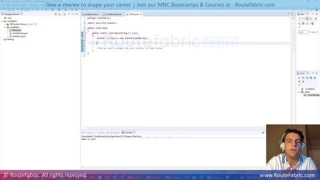
Task: Close the Bank.java editor tab
Action: point(141,14)
